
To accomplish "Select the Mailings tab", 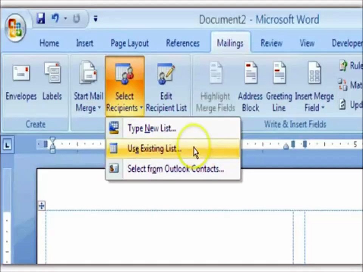I will pyautogui.click(x=230, y=43).
